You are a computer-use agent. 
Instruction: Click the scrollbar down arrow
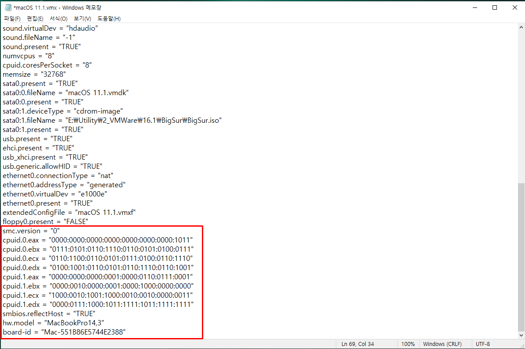[x=521, y=335]
